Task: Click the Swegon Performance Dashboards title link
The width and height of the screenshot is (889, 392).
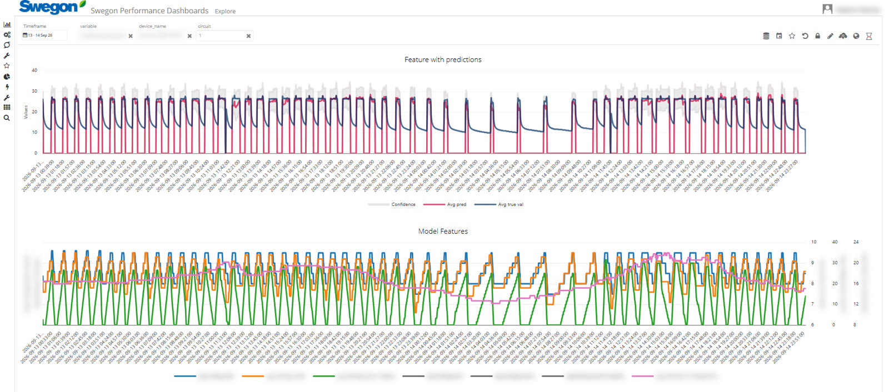Action: coord(149,11)
